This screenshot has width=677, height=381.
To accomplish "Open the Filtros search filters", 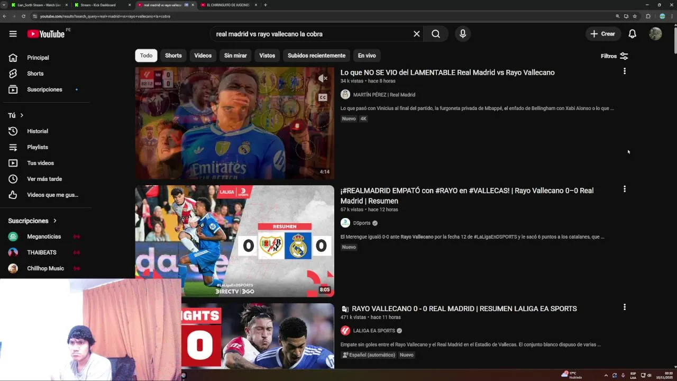I will click(x=615, y=56).
